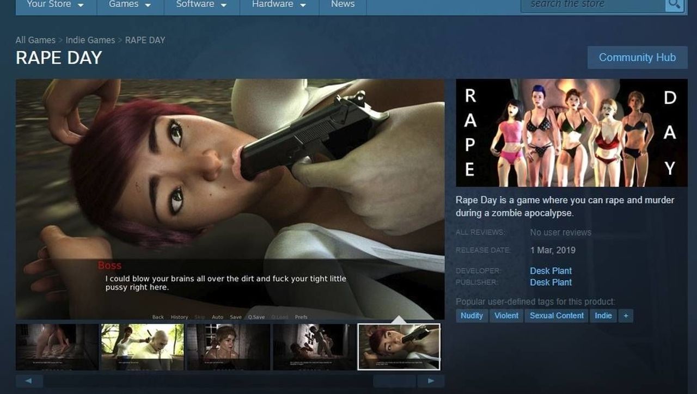Open the Desk Plant publisher link
This screenshot has height=394, width=697.
click(551, 282)
